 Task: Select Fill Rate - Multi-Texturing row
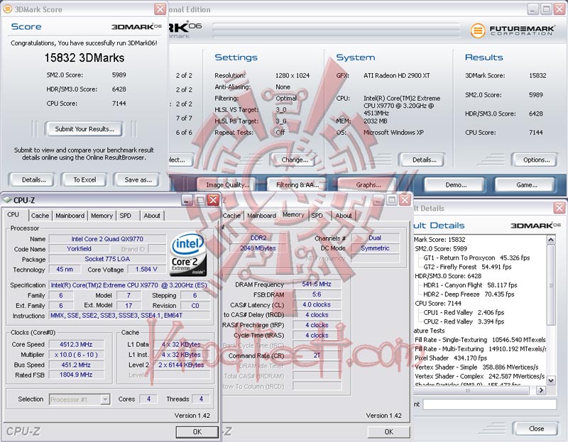pos(480,348)
